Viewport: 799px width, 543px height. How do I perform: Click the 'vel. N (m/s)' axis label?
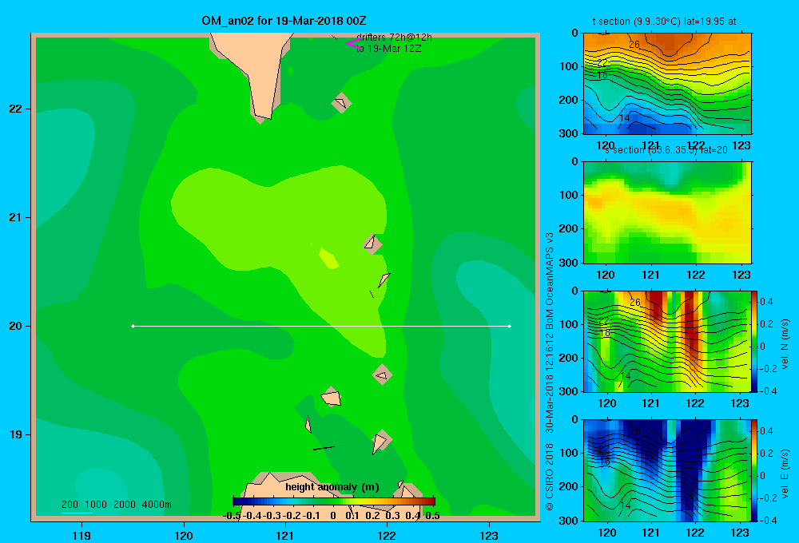click(x=785, y=344)
